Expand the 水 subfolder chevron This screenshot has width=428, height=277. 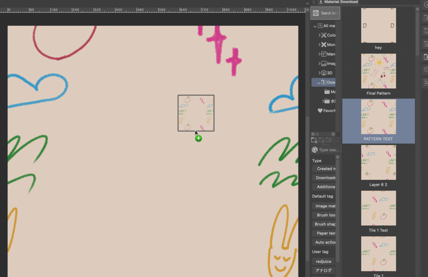pos(323,101)
